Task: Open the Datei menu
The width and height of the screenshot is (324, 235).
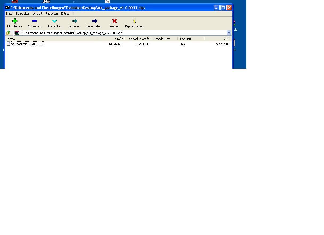Action: 10,14
